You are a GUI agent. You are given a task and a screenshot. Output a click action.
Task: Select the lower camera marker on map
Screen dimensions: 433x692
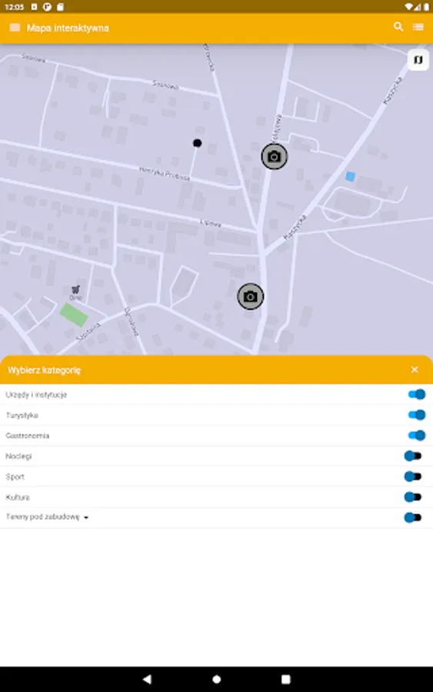tap(250, 297)
